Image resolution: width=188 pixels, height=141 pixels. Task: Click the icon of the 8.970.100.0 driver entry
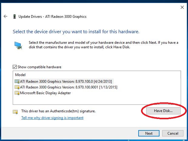tap(17, 81)
